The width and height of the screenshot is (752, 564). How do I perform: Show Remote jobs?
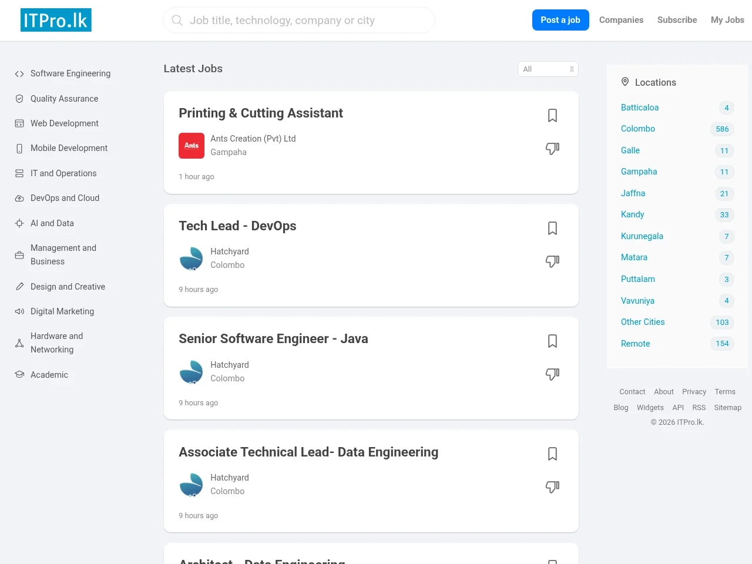tap(636, 344)
